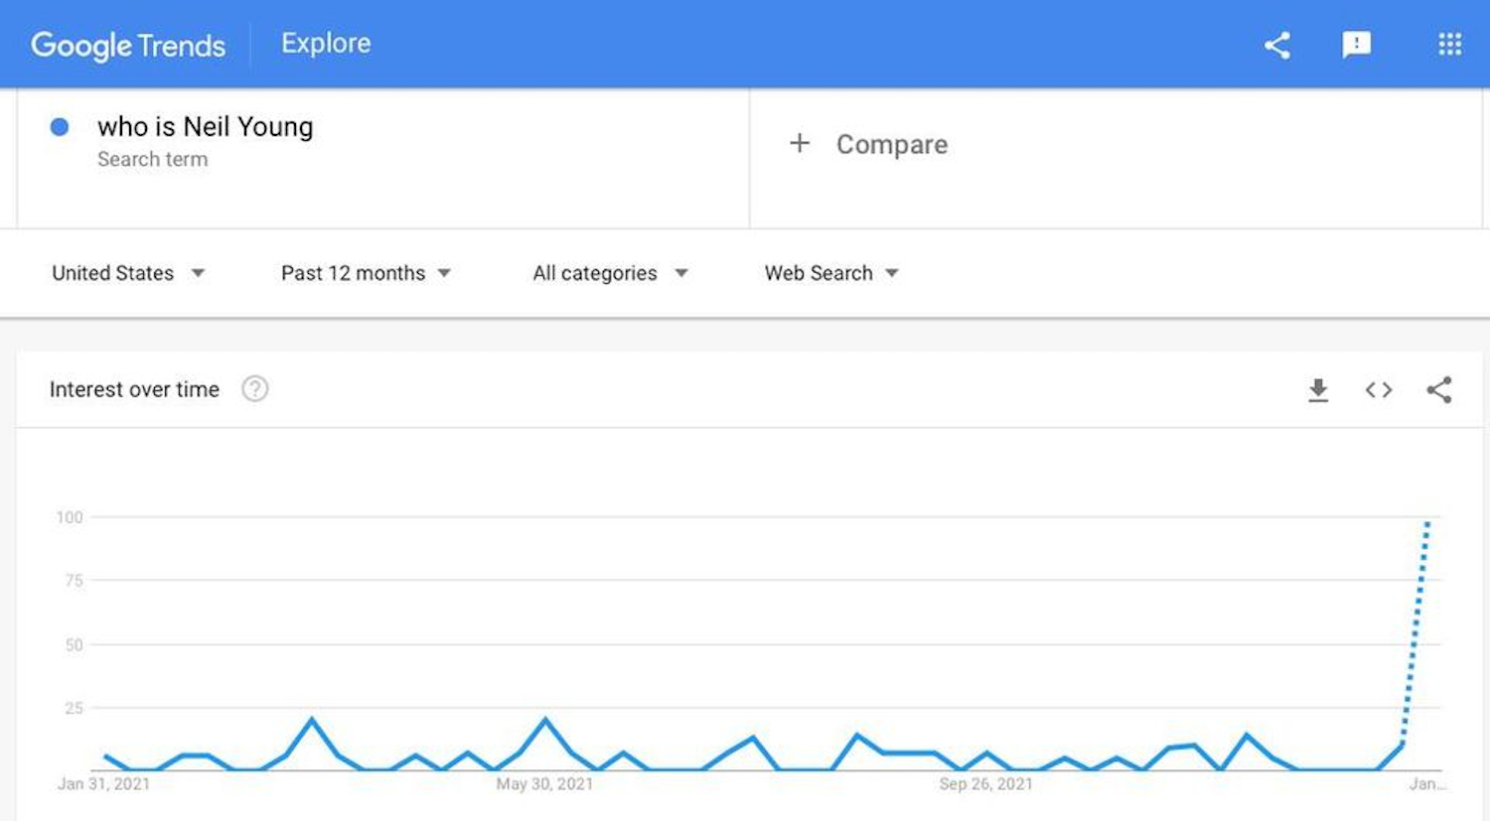Click the blue search term color dot

tap(60, 127)
